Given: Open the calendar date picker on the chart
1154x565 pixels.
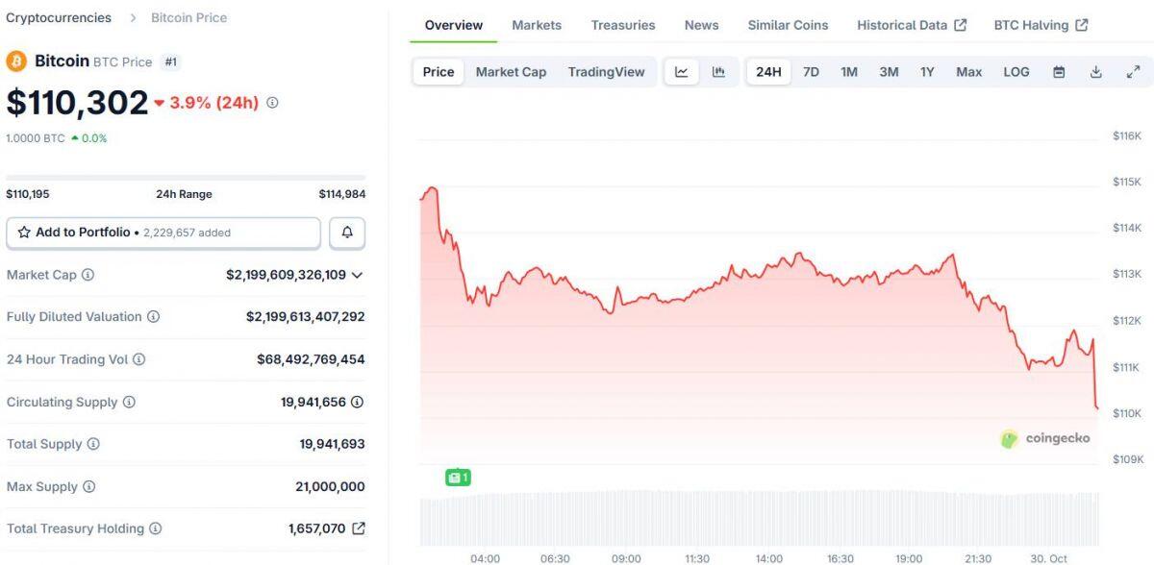Looking at the screenshot, I should coord(1060,71).
